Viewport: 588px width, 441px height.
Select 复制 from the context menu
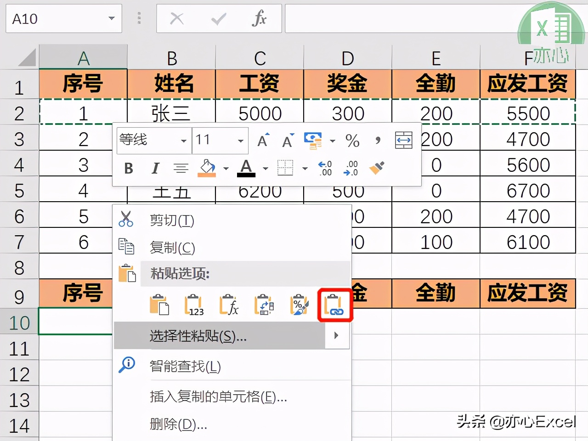point(170,248)
